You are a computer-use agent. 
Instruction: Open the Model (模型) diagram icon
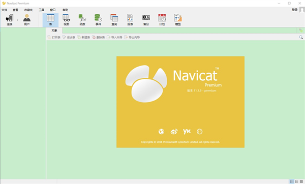(178, 20)
